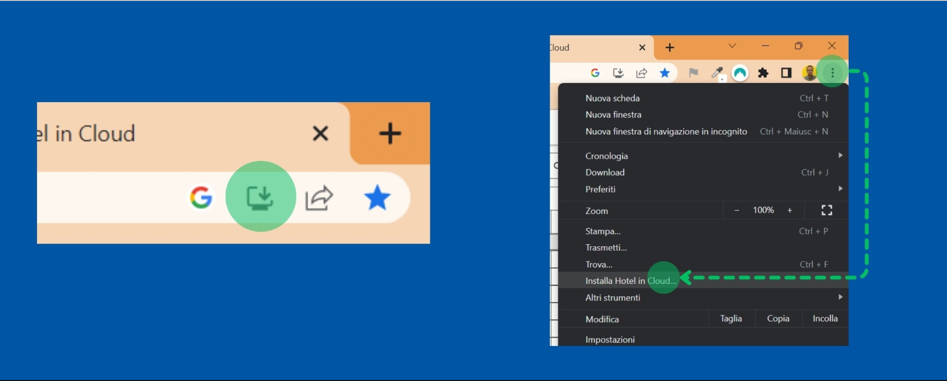Click the teal round extension icon

tap(740, 73)
